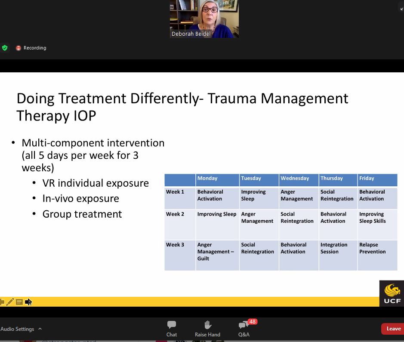
Task: Click the "Relapse Prevention" cell
Action: pyautogui.click(x=377, y=255)
